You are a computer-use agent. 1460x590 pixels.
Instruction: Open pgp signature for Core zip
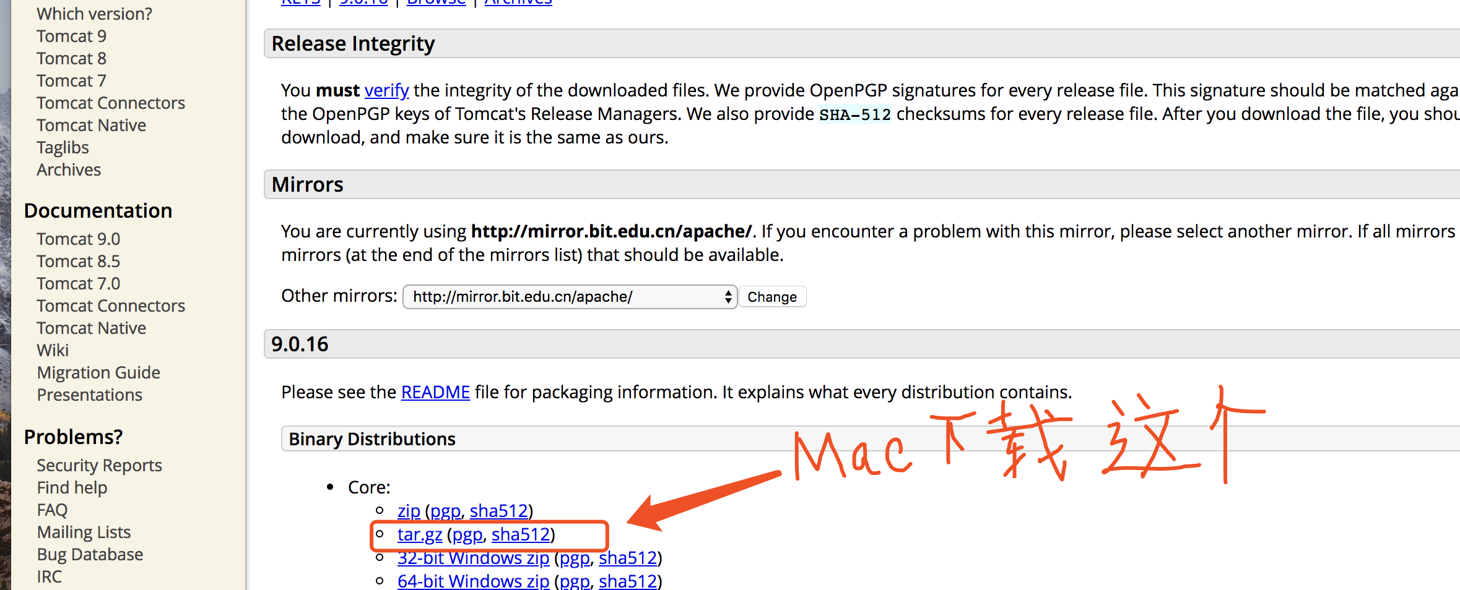(445, 511)
